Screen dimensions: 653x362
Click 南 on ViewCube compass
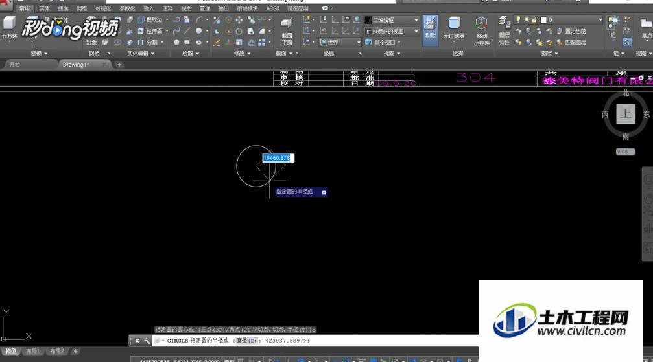tap(626, 136)
